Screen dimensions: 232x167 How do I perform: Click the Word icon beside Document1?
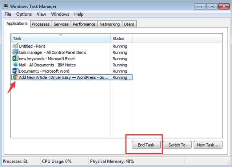pyautogui.click(x=15, y=71)
